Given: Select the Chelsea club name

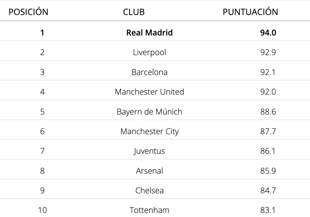Looking at the screenshot, I should (150, 190).
